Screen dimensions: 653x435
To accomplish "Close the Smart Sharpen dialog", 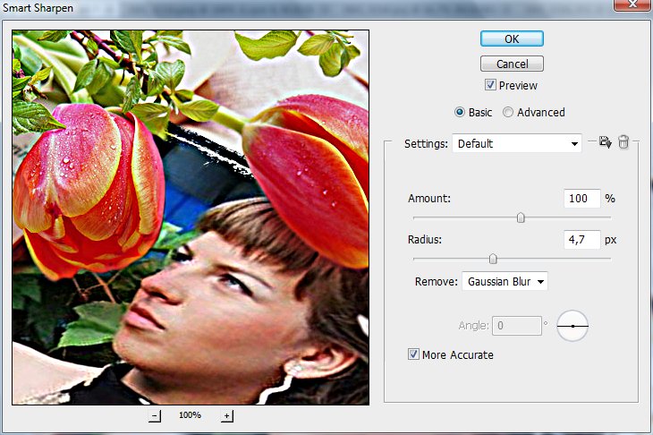I will [632, 4].
